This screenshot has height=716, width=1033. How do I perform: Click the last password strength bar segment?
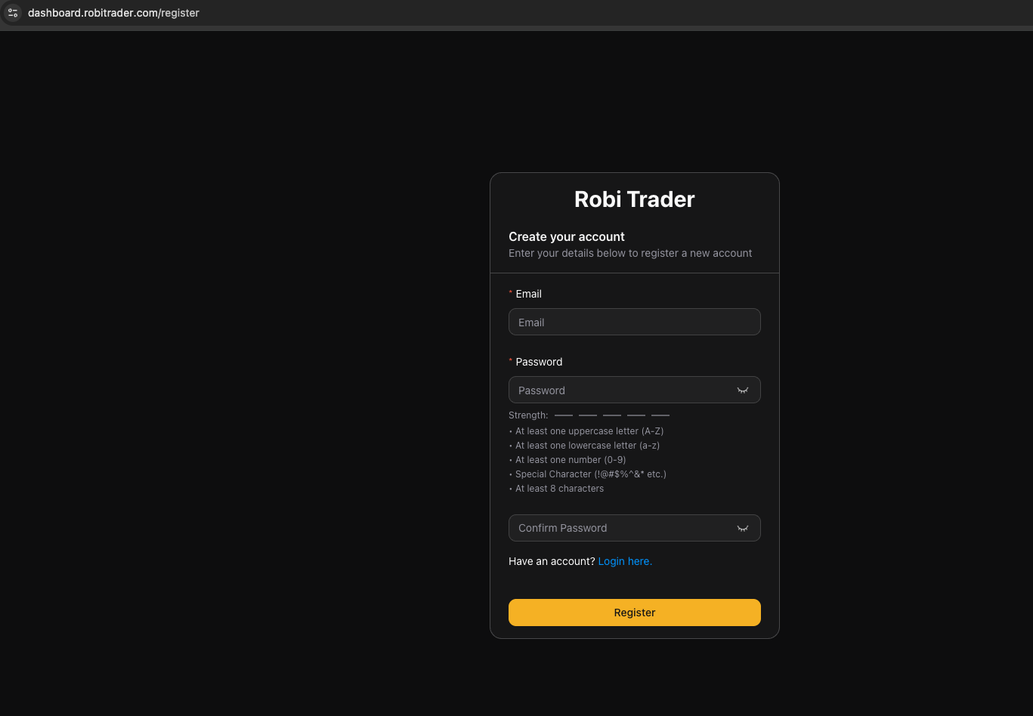pos(660,415)
